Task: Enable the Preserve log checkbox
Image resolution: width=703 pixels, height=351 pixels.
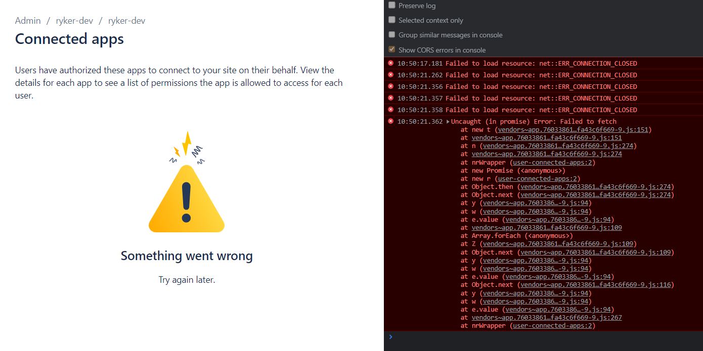Action: (392, 5)
